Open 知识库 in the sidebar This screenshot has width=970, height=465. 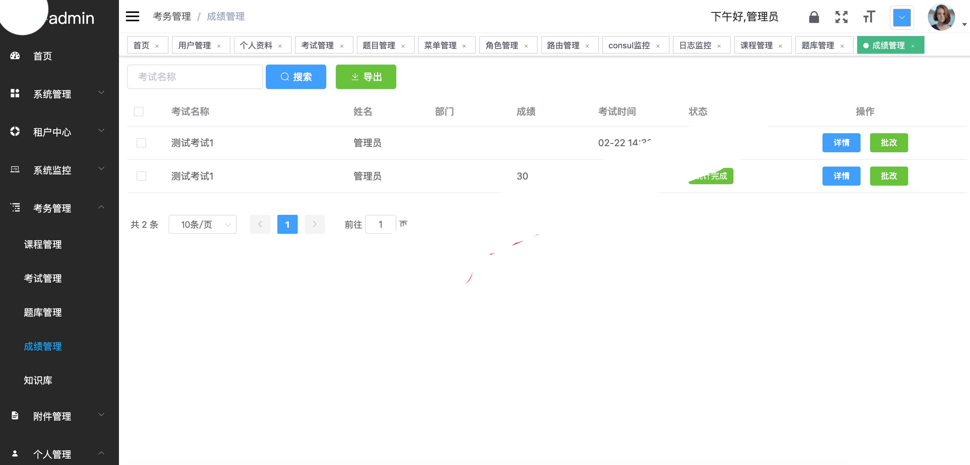click(x=38, y=380)
